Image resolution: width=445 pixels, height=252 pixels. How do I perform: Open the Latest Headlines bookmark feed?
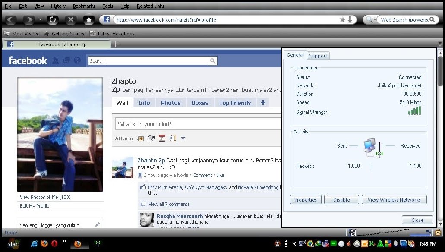112,34
